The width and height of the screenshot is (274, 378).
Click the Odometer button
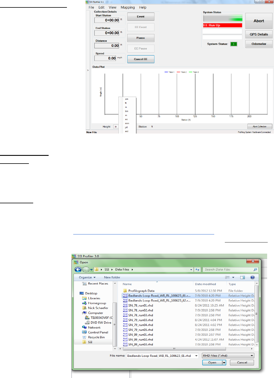coord(259,44)
